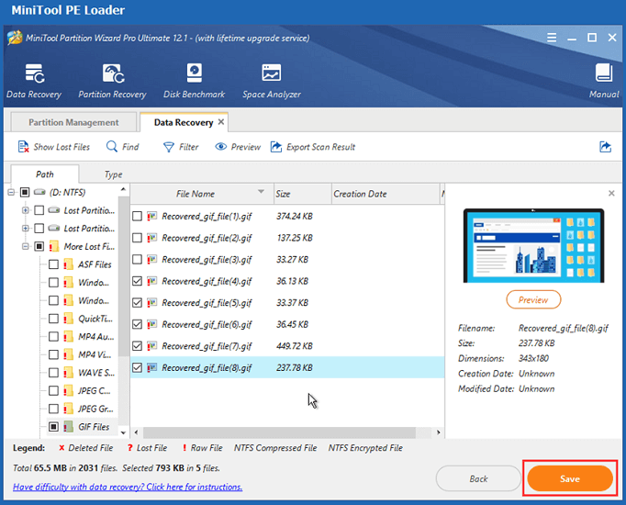Sort by the Size column header
The width and height of the screenshot is (626, 505).
tap(303, 194)
